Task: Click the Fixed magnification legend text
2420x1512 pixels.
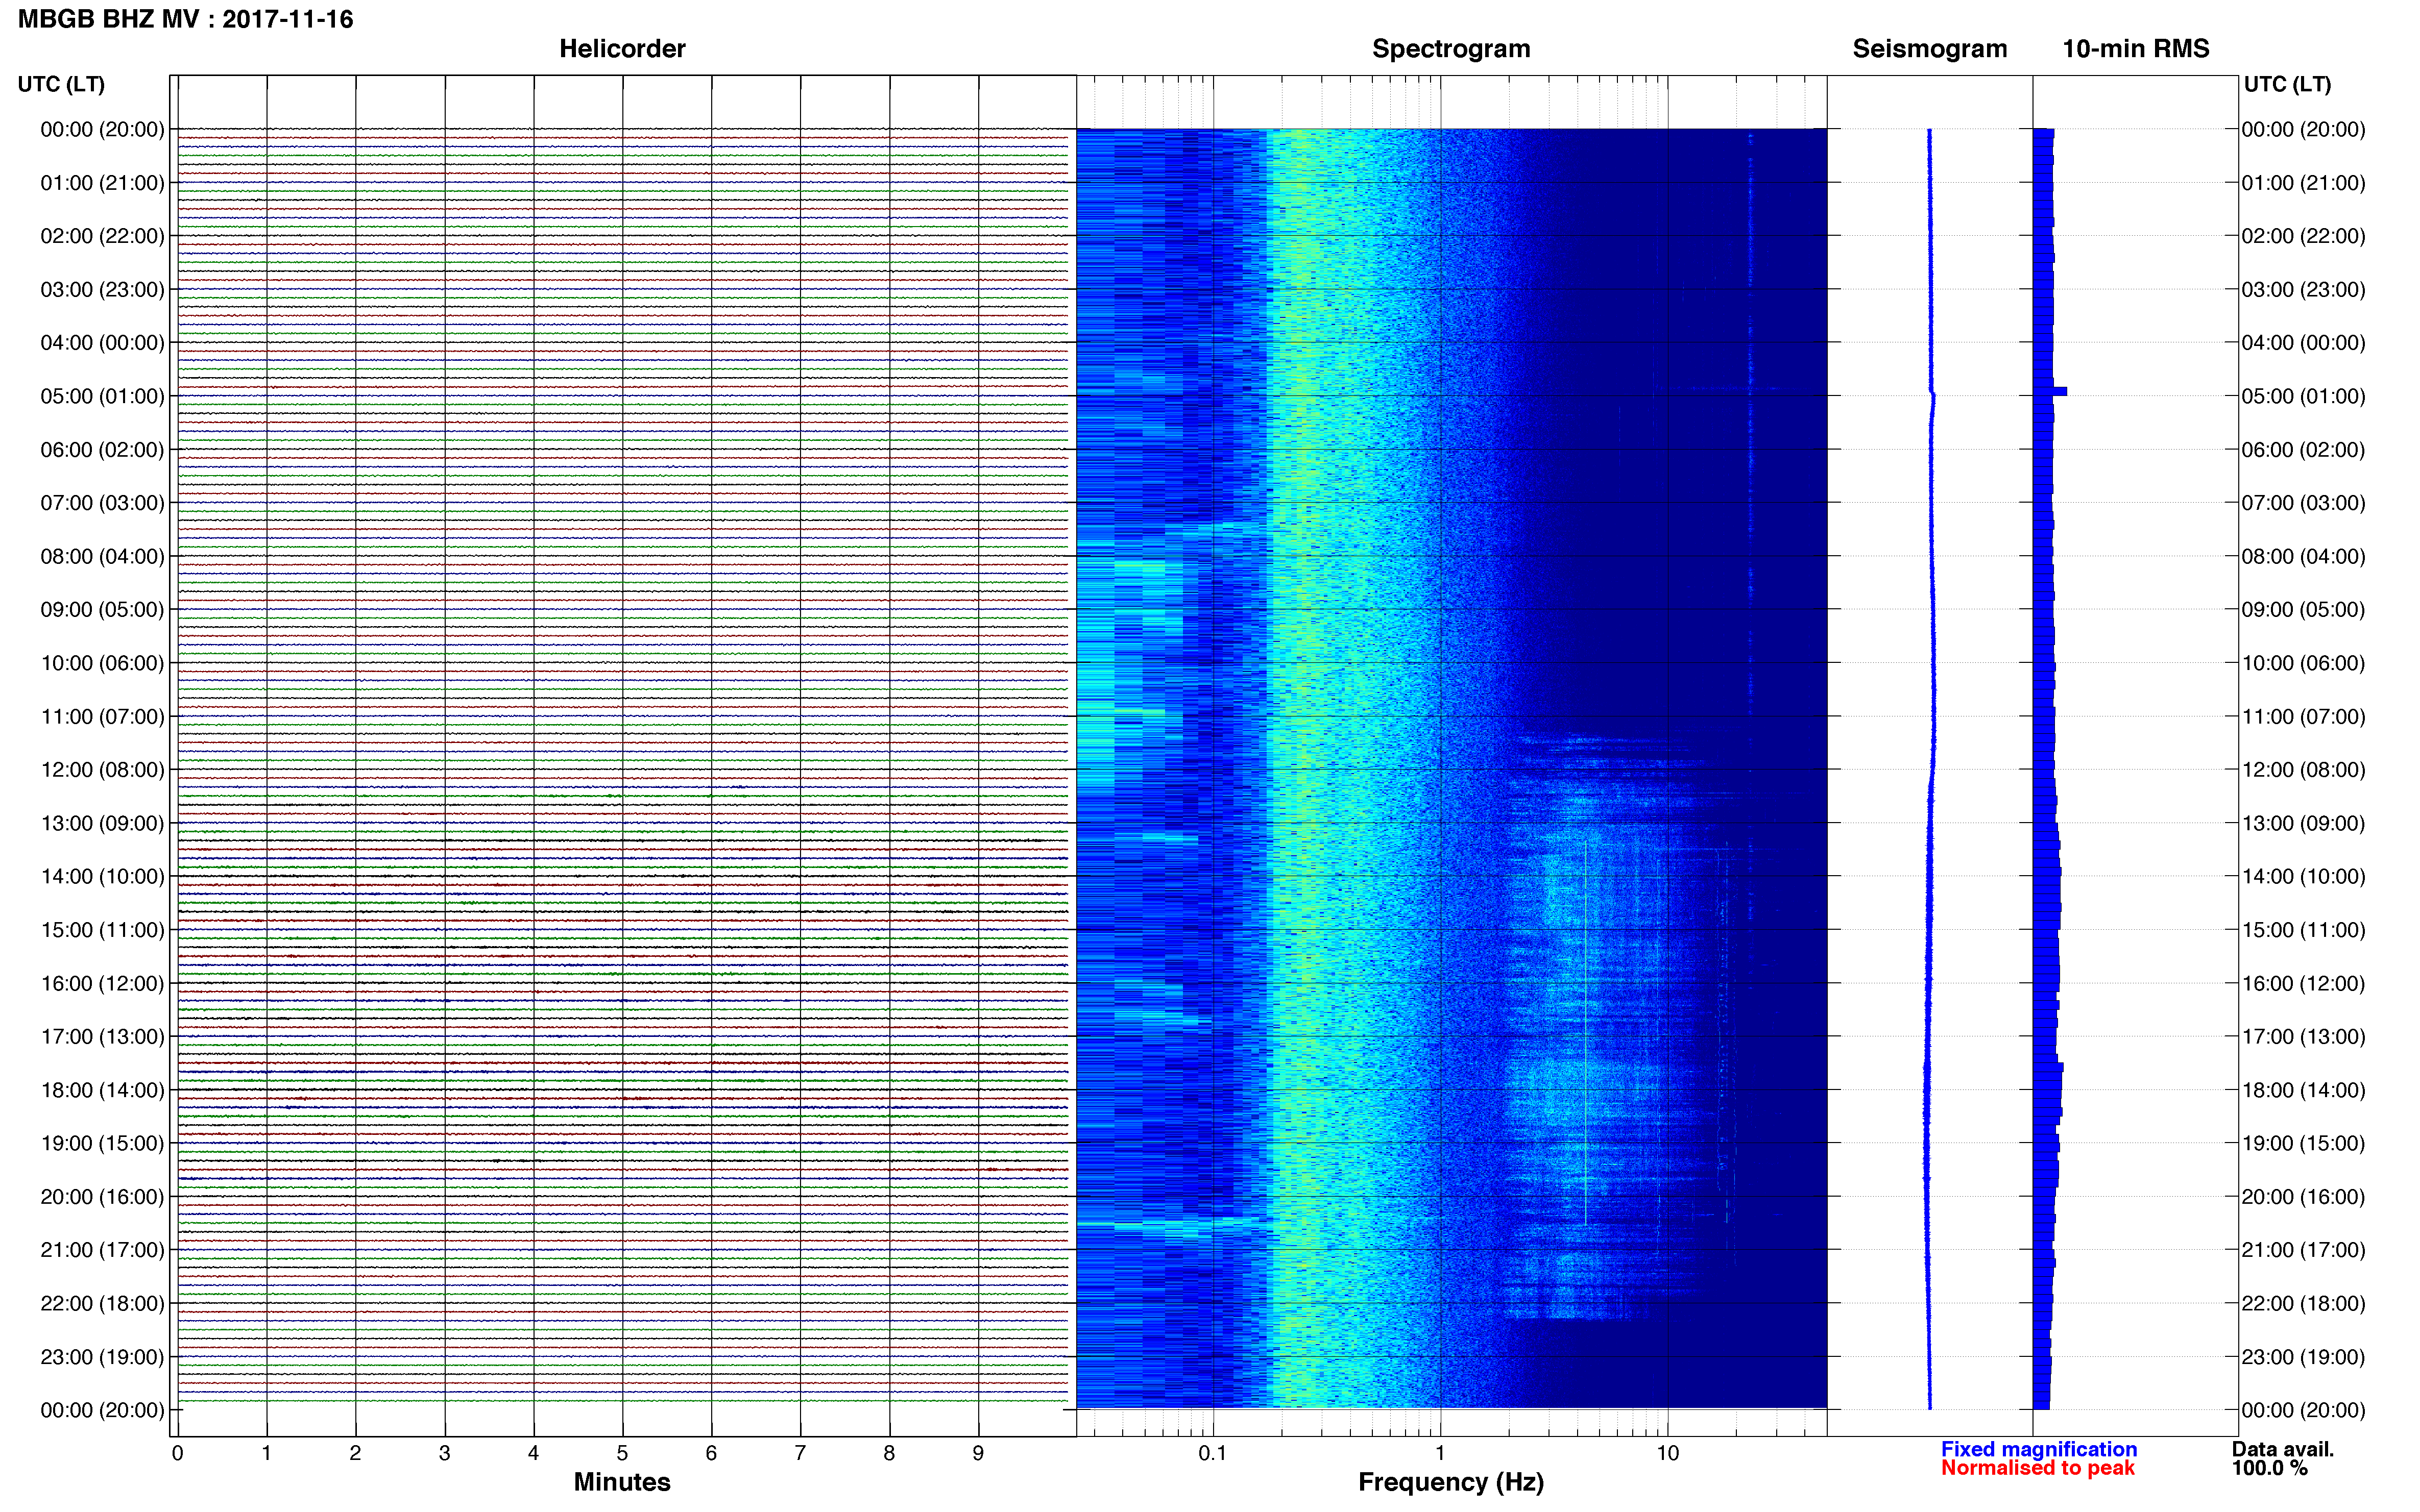Action: click(2038, 1449)
